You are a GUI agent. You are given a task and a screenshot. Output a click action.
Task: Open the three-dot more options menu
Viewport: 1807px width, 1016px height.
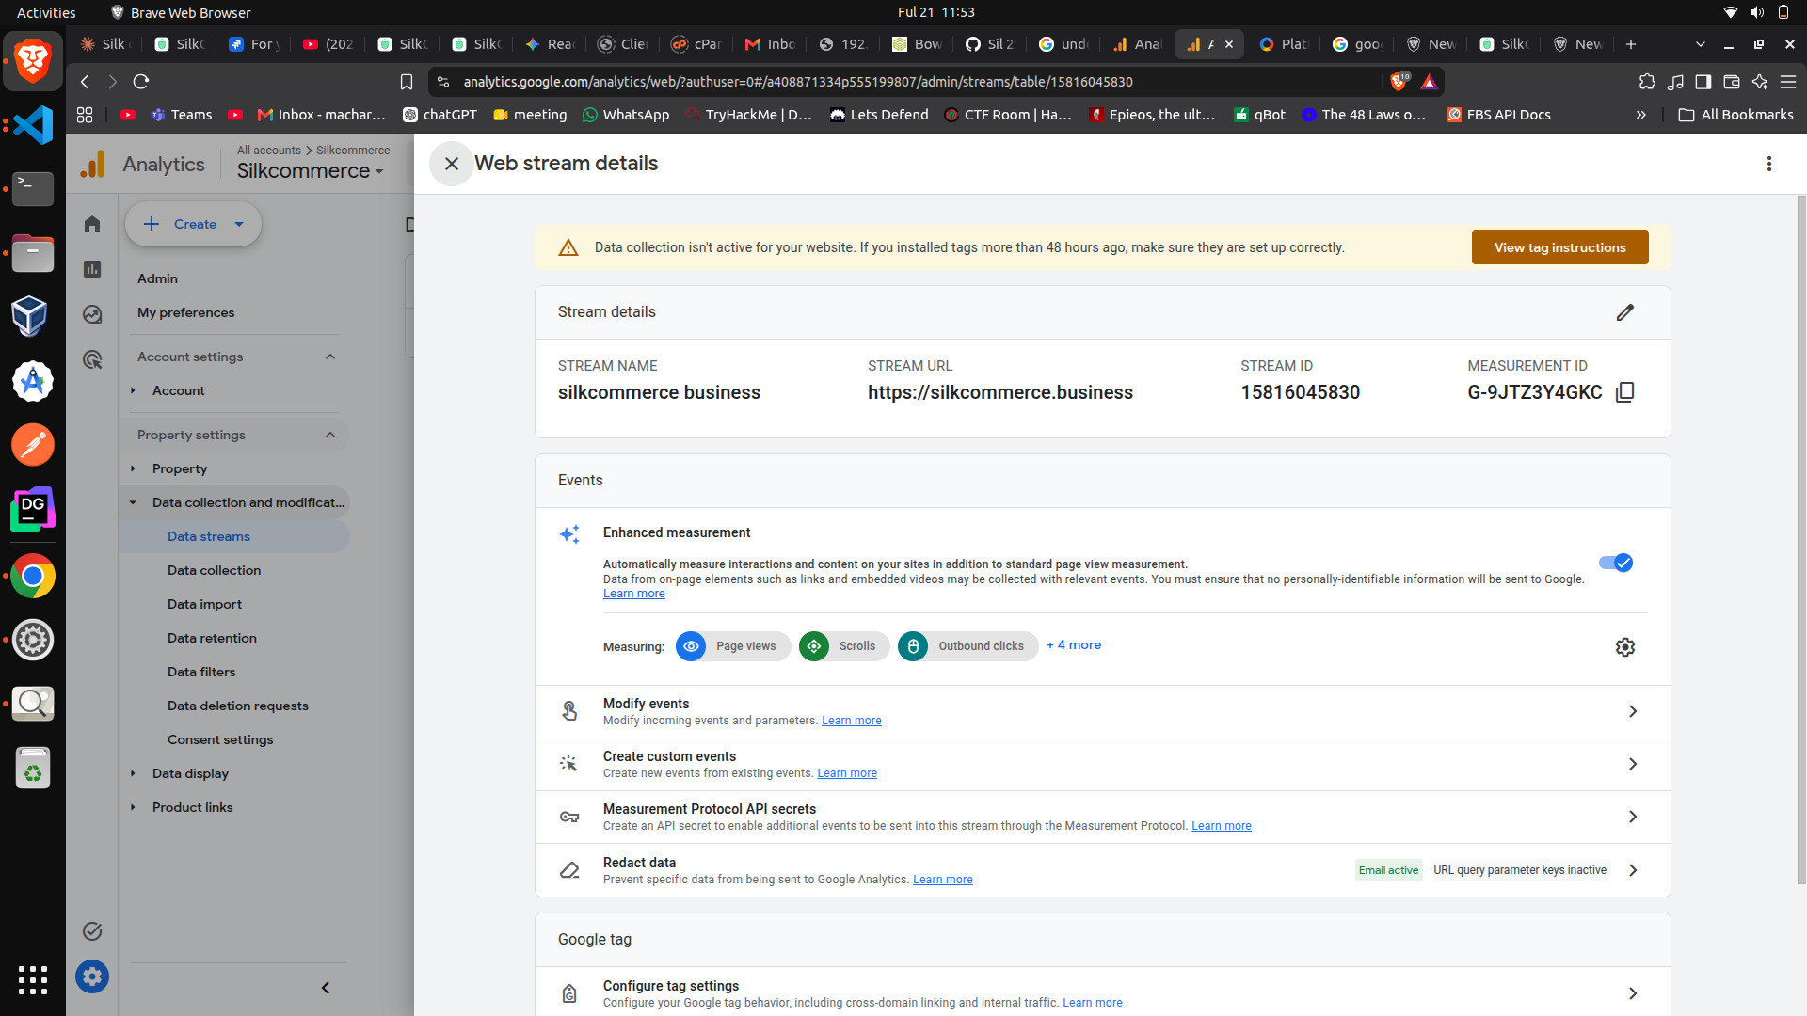(x=1769, y=164)
